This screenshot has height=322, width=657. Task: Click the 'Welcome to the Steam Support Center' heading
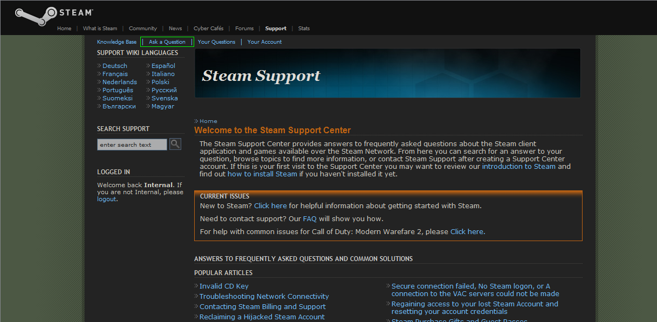point(272,131)
